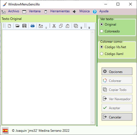The height and width of the screenshot is (135, 137).
Task: Expand overflow arrow after Select All icon
Action: click(x=81, y=28)
